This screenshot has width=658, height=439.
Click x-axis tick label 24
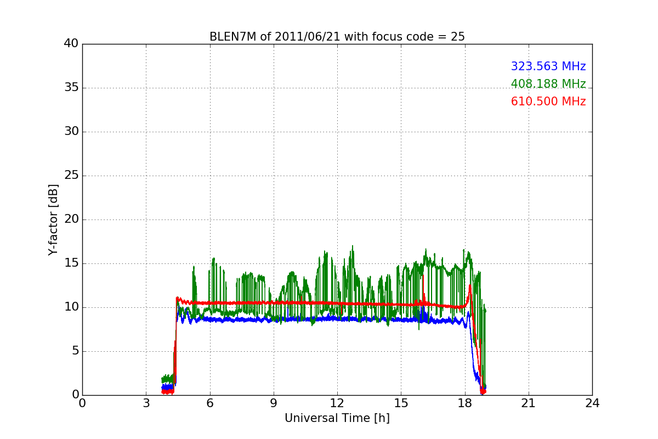coord(592,403)
